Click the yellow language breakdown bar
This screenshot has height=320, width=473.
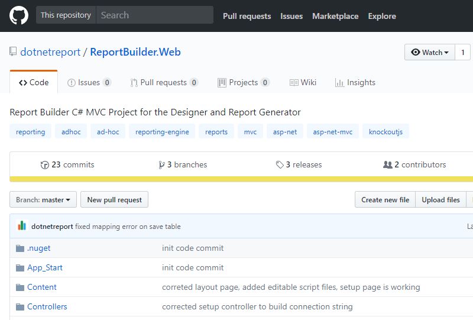[241, 179]
